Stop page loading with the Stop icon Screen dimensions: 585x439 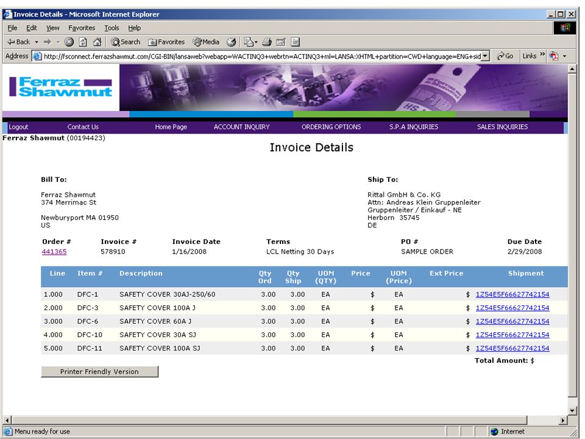pyautogui.click(x=69, y=42)
